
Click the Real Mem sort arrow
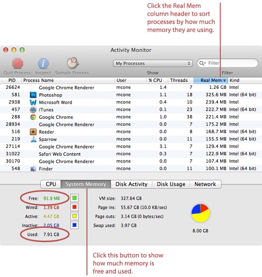[x=224, y=81]
